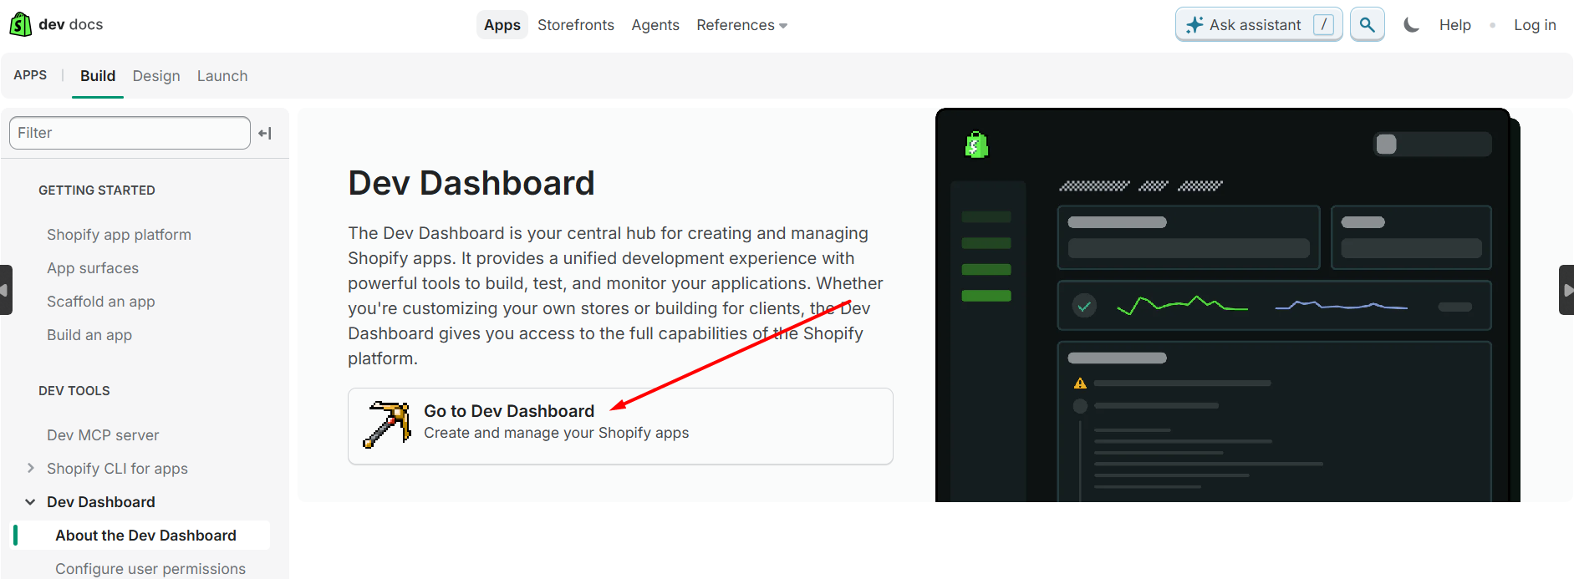This screenshot has width=1574, height=579.
Task: Open the search magnifier button
Action: [x=1368, y=25]
